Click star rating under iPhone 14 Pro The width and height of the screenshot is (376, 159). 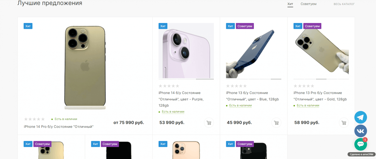[34, 119]
